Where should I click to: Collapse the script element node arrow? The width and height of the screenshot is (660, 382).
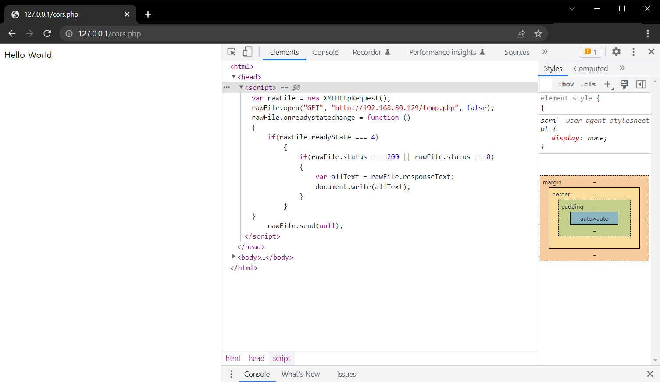point(241,87)
